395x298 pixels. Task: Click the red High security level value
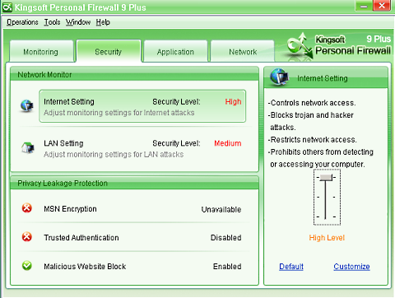click(x=233, y=101)
